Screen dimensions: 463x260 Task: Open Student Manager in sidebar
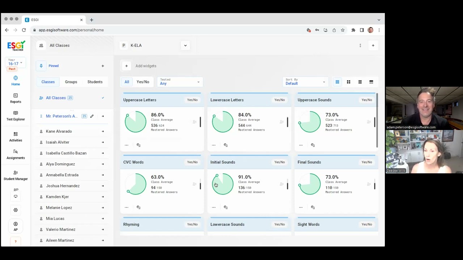[16, 175]
